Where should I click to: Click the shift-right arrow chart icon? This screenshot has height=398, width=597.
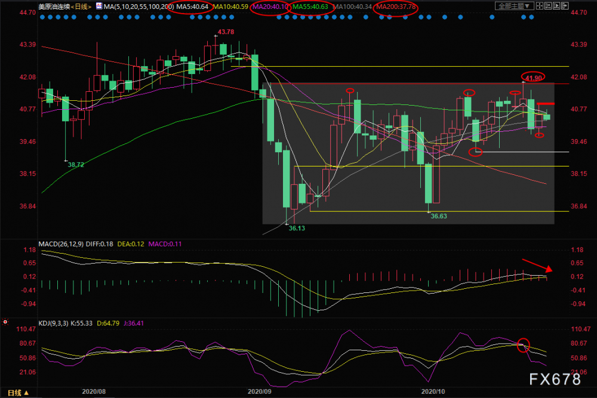coord(565,6)
